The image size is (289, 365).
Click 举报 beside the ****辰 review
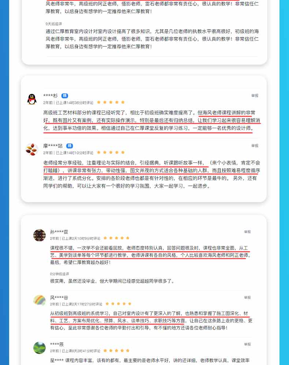pos(247,344)
